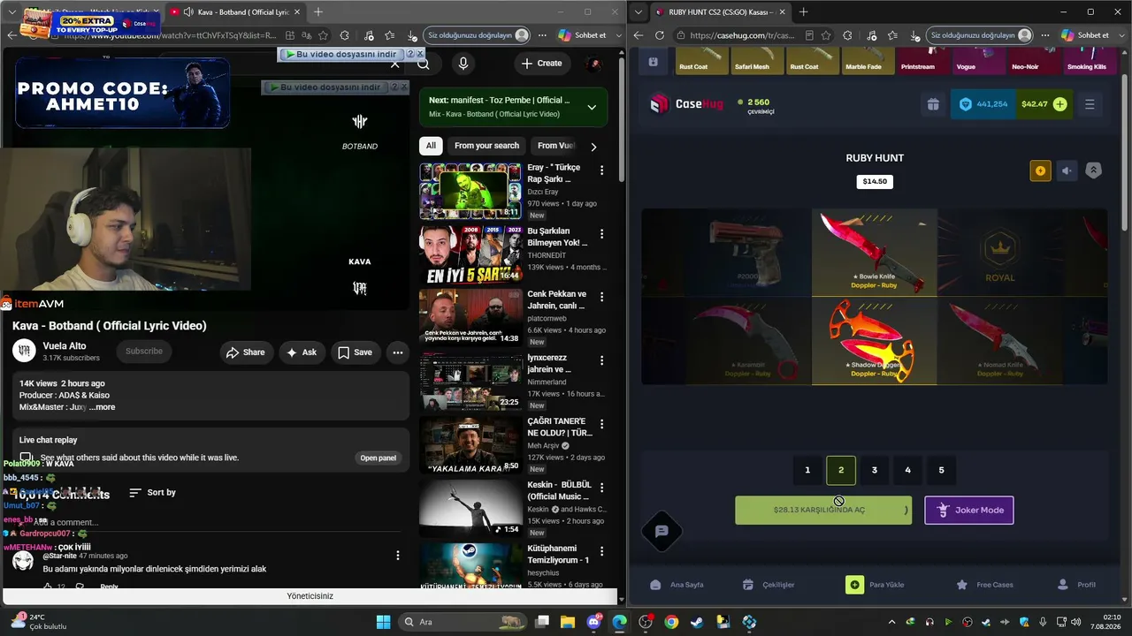The height and width of the screenshot is (636, 1132).
Task: Open Discord from the taskbar
Action: pos(593,622)
